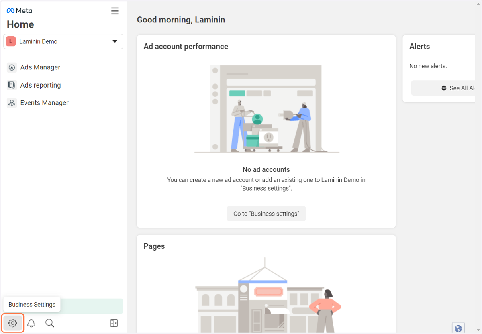
Task: Open search with the magnifier icon
Action: coord(50,323)
